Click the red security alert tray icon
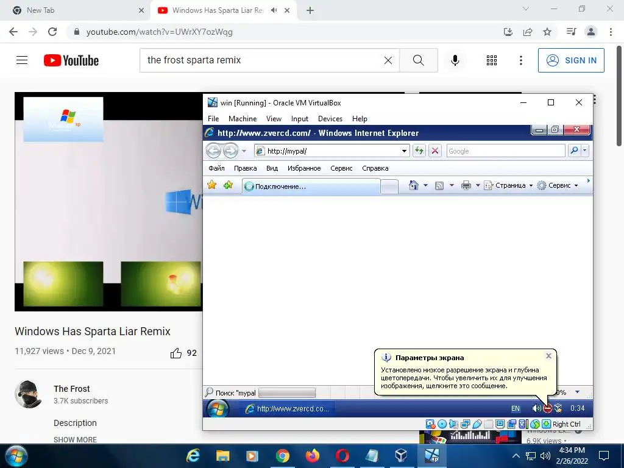The width and height of the screenshot is (624, 468). coord(548,408)
